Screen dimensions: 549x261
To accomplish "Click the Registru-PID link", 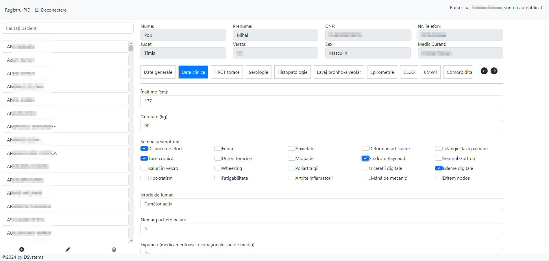I will click(x=18, y=10).
